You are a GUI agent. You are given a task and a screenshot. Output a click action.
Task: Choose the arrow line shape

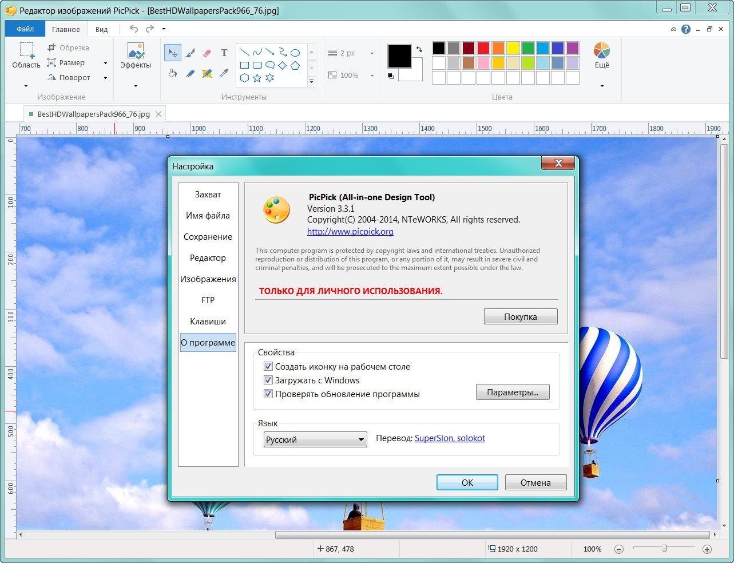[269, 52]
